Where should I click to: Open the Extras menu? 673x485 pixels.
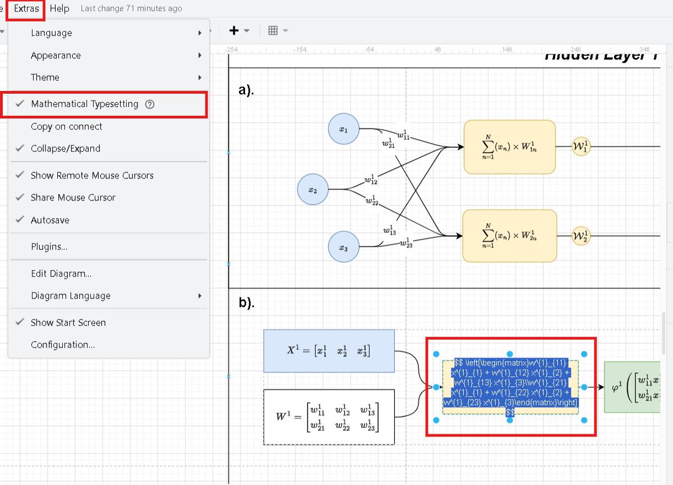click(26, 9)
